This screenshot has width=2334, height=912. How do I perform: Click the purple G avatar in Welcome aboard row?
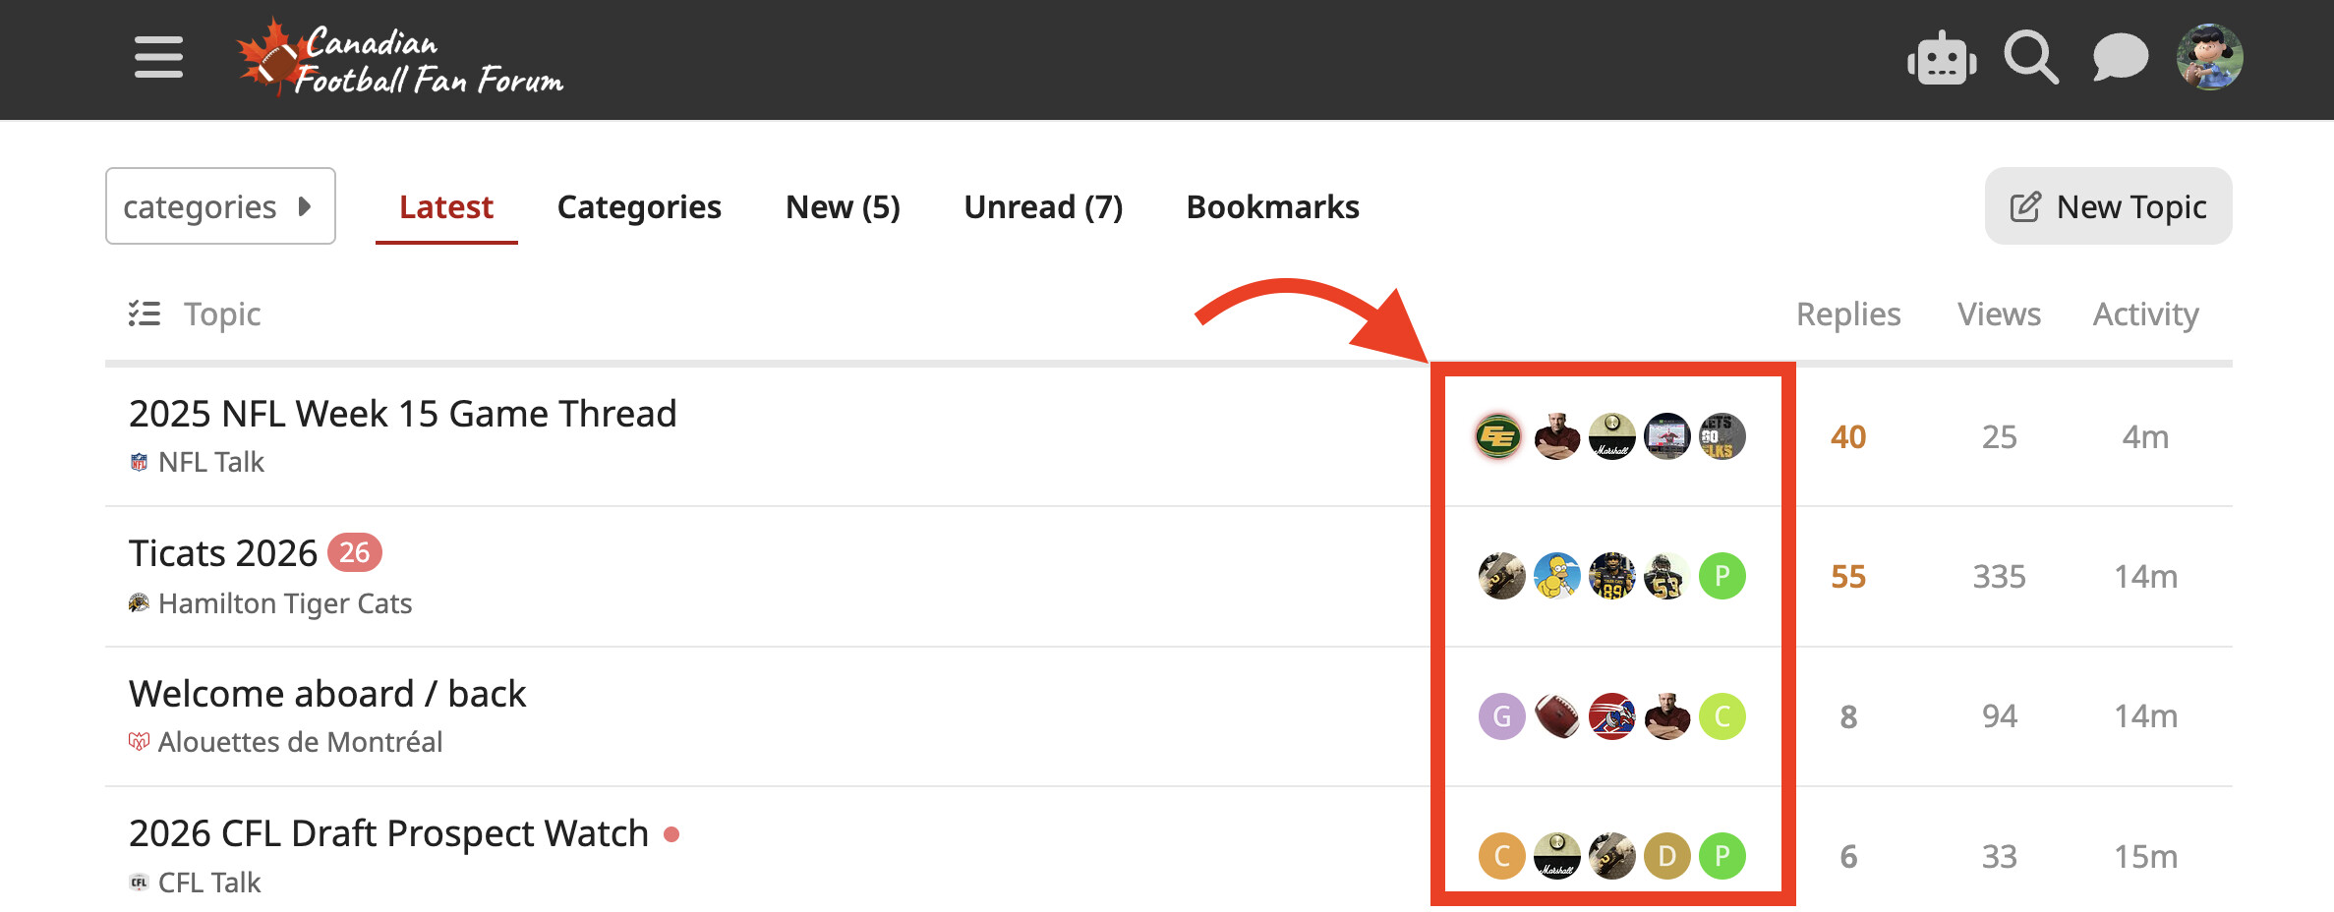coord(1501,716)
